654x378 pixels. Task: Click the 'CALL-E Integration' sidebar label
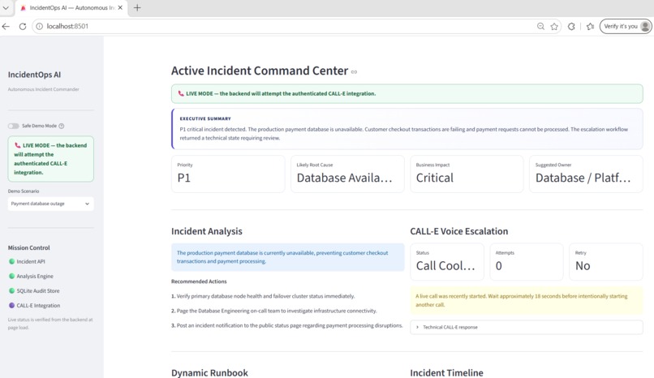coord(38,305)
